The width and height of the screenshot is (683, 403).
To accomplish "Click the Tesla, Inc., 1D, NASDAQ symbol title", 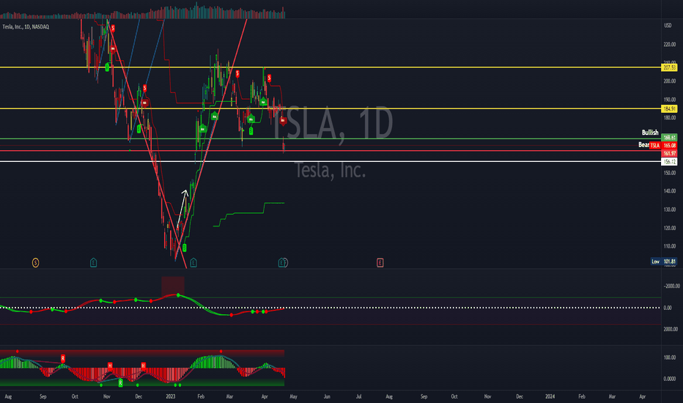I will point(26,27).
